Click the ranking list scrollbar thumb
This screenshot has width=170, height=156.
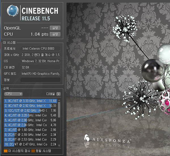pos(59,110)
